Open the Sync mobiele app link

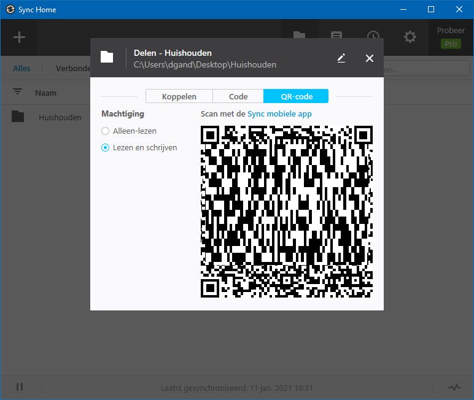[279, 114]
